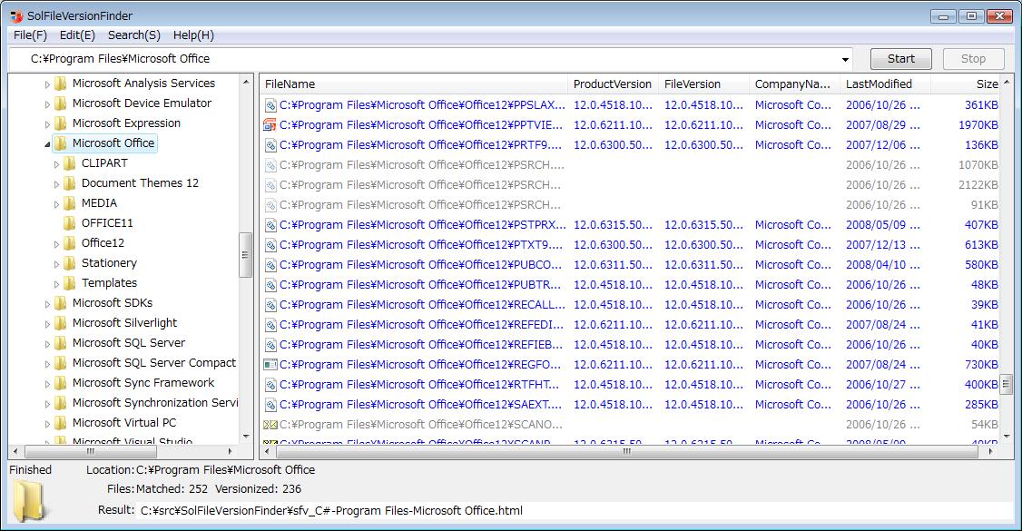This screenshot has height=531, width=1022.
Task: Click the OFFICE11 folder icon
Action: coord(70,222)
